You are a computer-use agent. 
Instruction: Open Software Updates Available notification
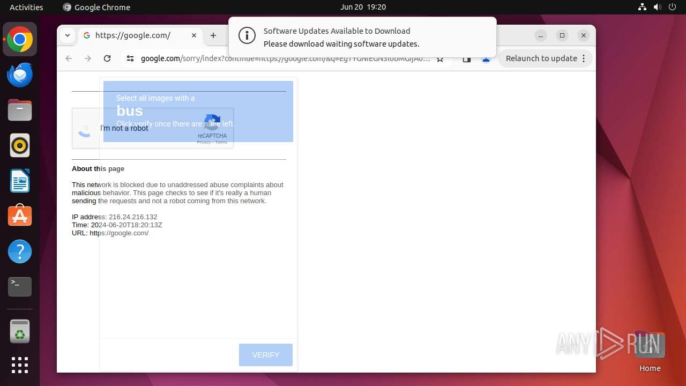coord(362,37)
